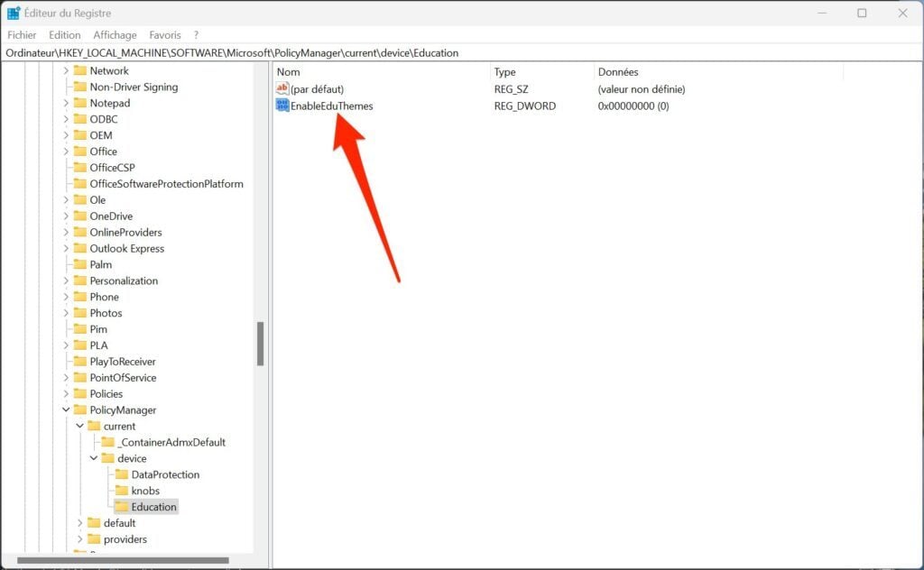
Task: Open the Edition menu
Action: pos(64,35)
